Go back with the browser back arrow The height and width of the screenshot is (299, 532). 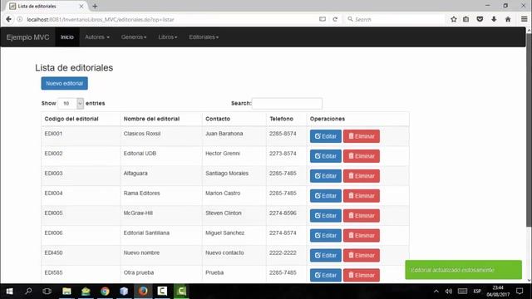click(8, 19)
